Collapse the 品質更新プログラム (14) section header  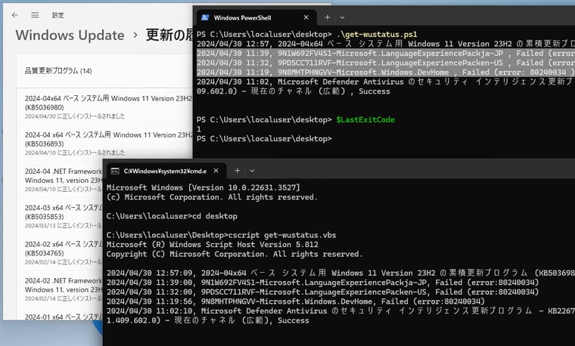click(x=105, y=71)
